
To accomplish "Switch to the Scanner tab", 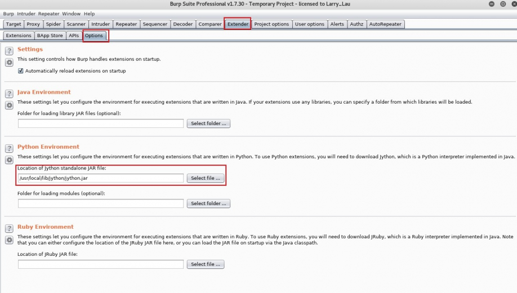I will pos(76,24).
